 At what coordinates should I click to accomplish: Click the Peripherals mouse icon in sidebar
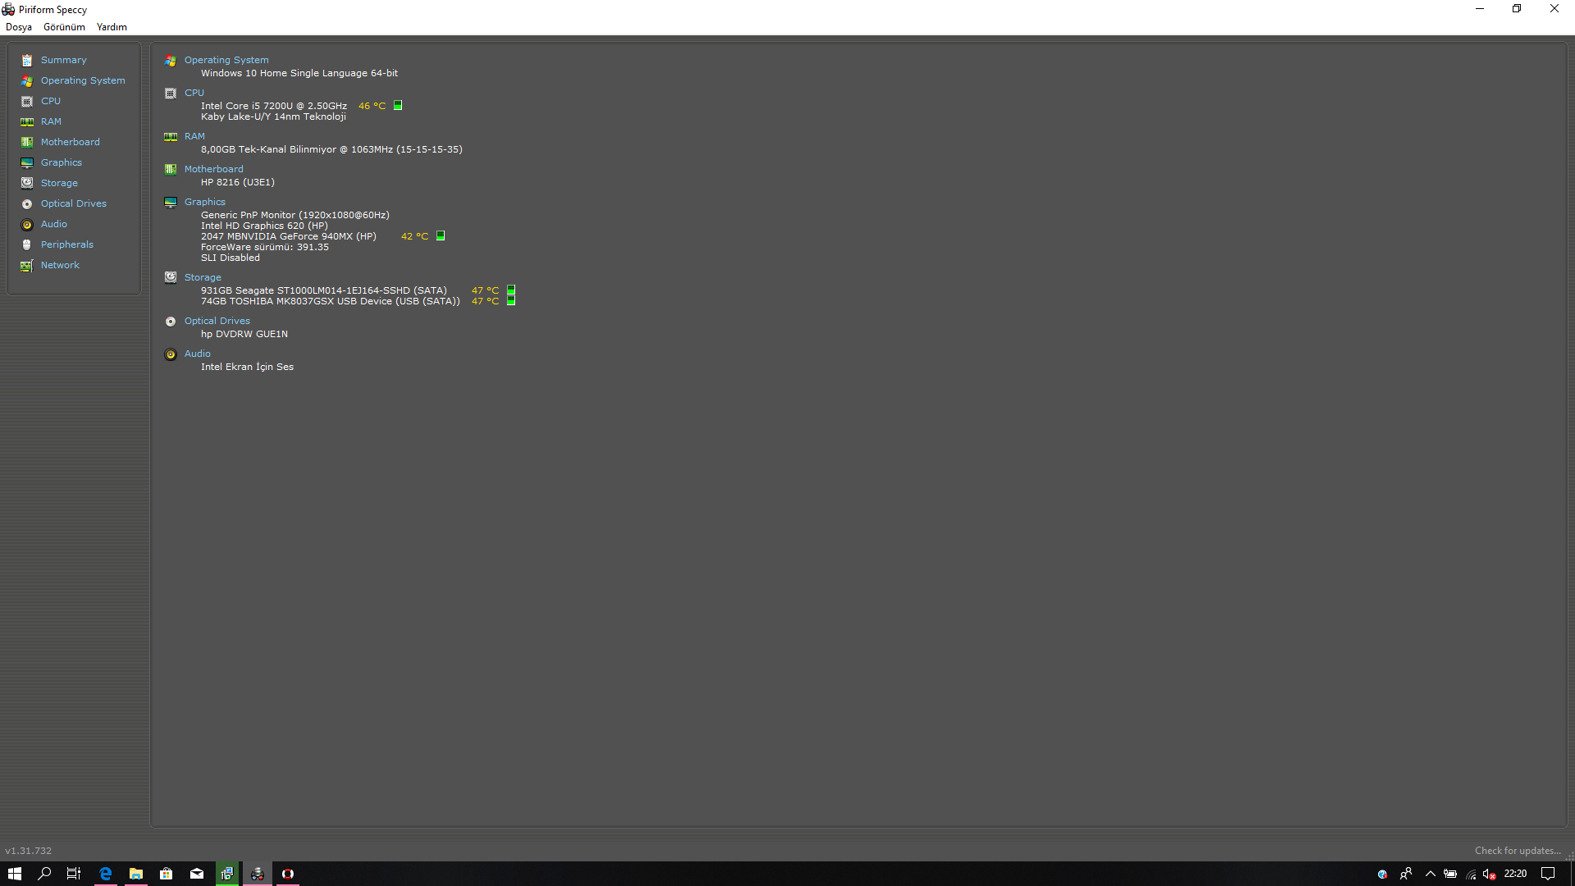pos(27,245)
